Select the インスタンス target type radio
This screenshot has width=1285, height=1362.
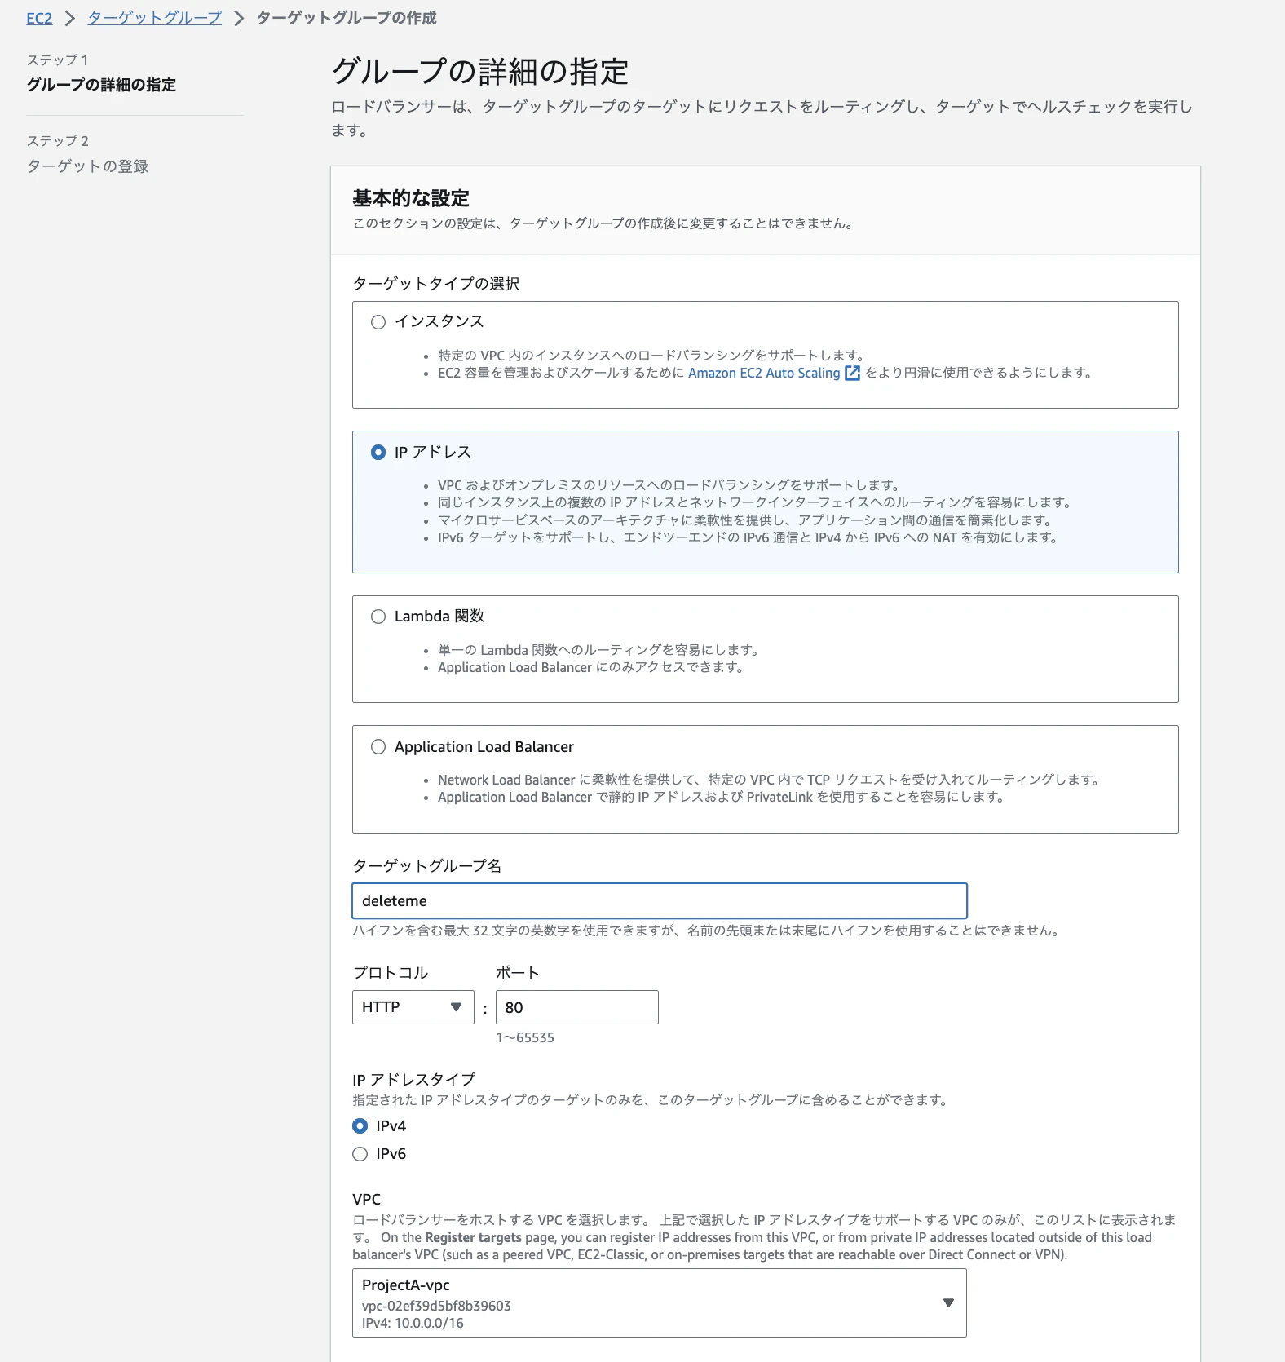click(378, 322)
